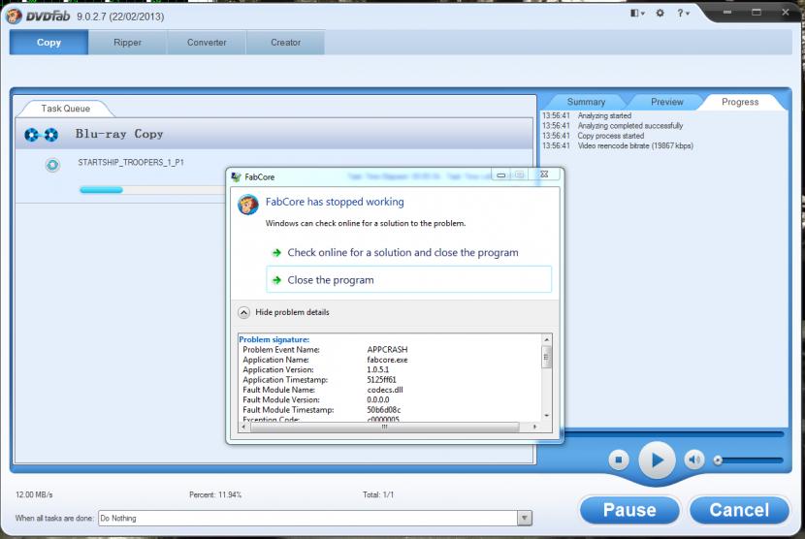Open the help question mark menu
This screenshot has width=805, height=539.
click(x=683, y=14)
